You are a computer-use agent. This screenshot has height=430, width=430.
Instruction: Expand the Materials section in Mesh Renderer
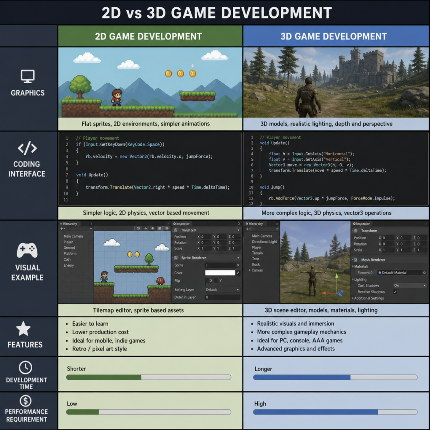point(353,266)
